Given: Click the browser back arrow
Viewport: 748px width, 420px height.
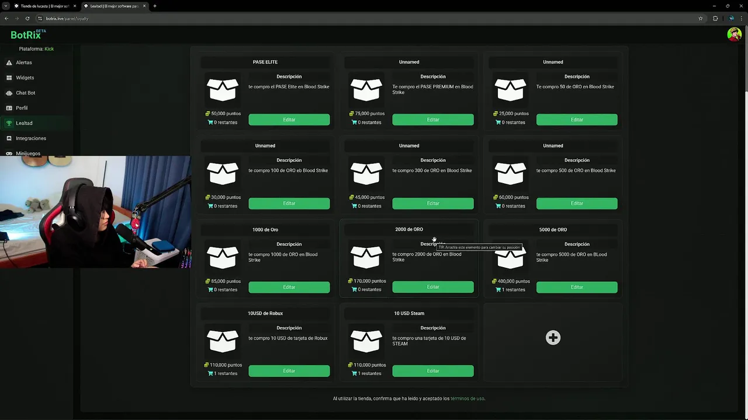Looking at the screenshot, I should [x=6, y=18].
